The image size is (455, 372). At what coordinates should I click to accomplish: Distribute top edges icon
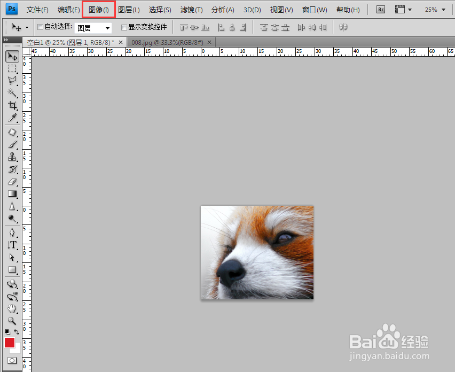point(264,28)
